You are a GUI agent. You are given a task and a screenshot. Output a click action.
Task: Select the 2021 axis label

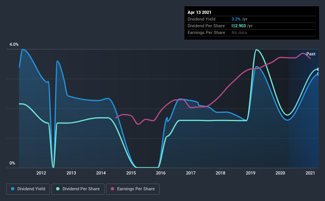[x=310, y=173]
